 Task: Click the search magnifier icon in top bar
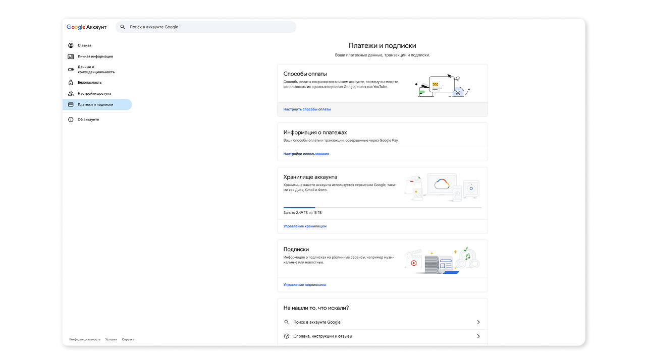click(123, 27)
